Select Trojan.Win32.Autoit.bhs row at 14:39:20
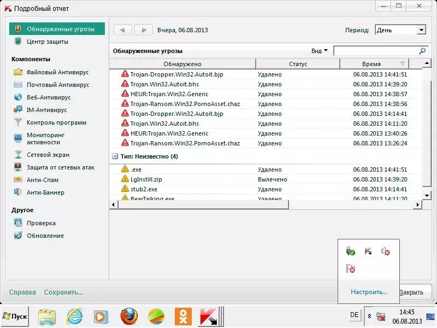The image size is (437, 328). [266, 84]
